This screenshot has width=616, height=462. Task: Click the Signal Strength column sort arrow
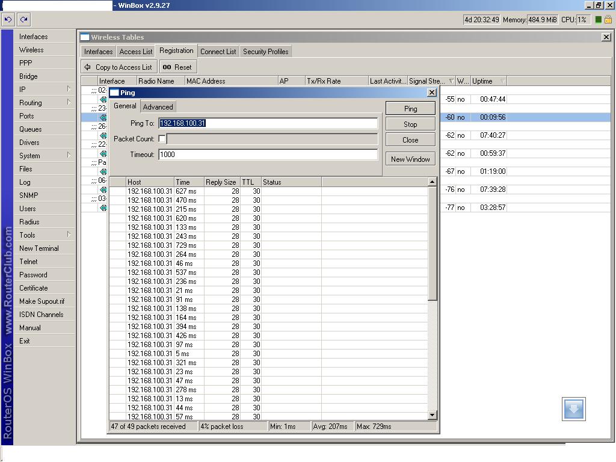[x=451, y=81]
